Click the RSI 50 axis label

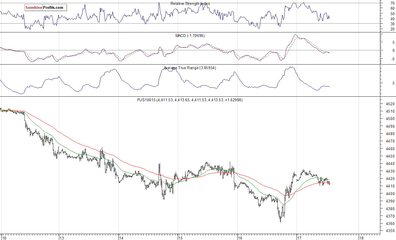tap(392, 14)
